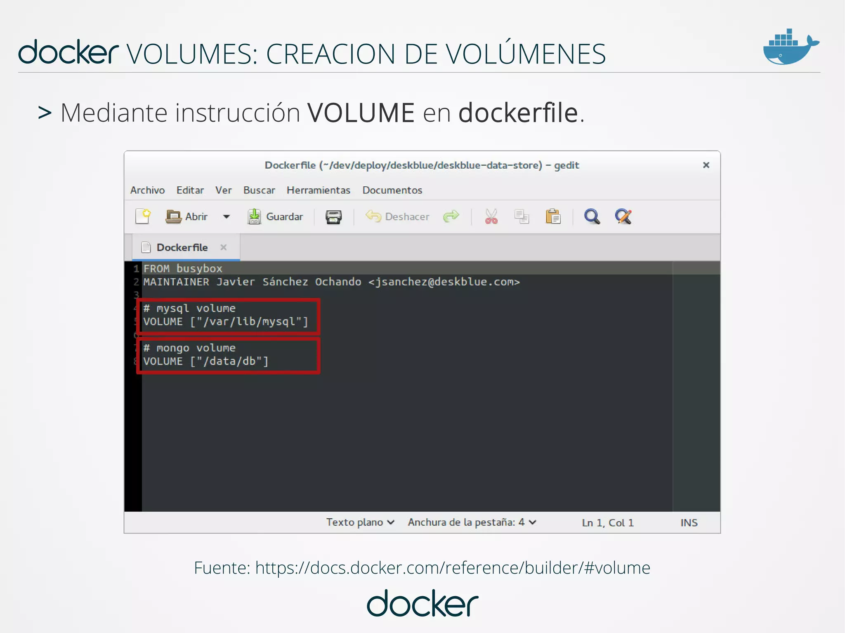Screen dimensions: 845x633
Task: Click the New document icon in gedit toolbar
Action: [x=143, y=216]
